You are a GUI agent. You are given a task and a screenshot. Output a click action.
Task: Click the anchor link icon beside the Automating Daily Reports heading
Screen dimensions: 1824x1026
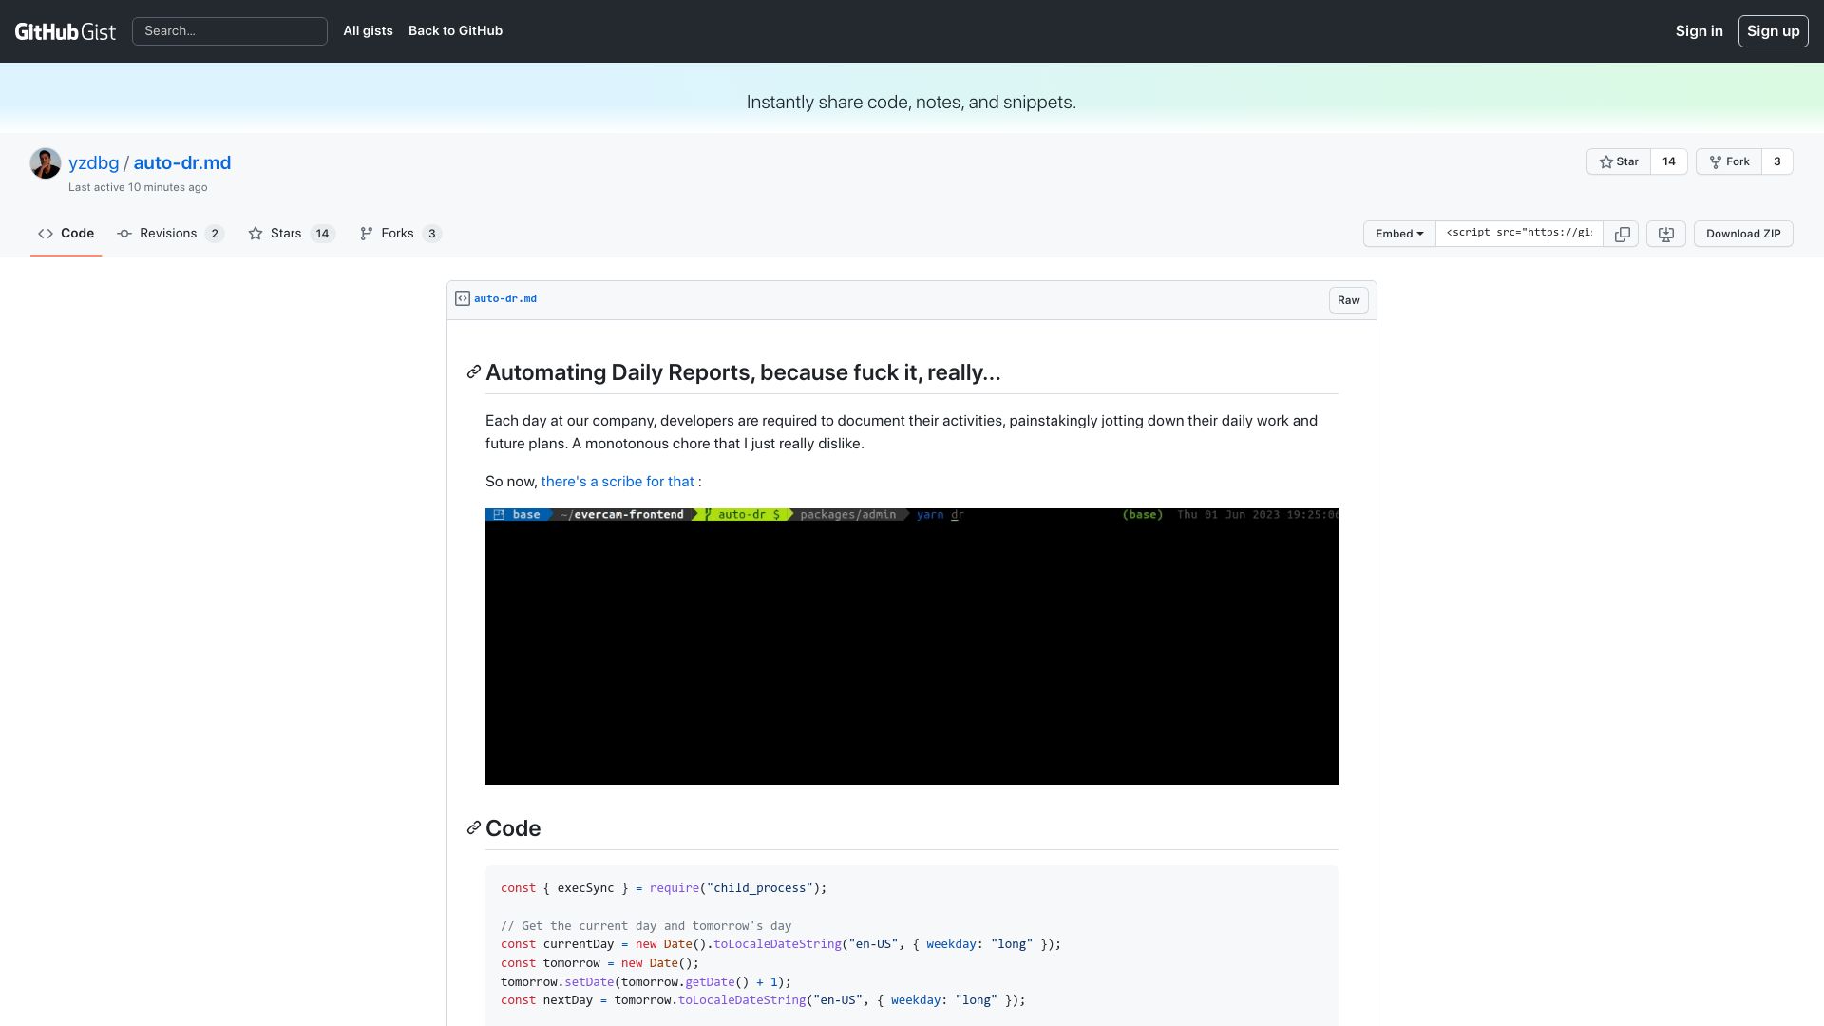click(473, 372)
